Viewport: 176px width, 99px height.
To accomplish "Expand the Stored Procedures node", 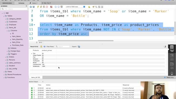I will (x=4, y=75).
